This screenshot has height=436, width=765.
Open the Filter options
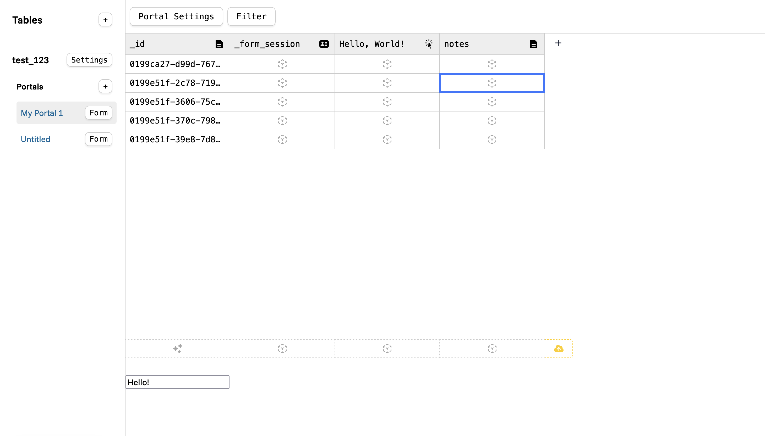(251, 16)
